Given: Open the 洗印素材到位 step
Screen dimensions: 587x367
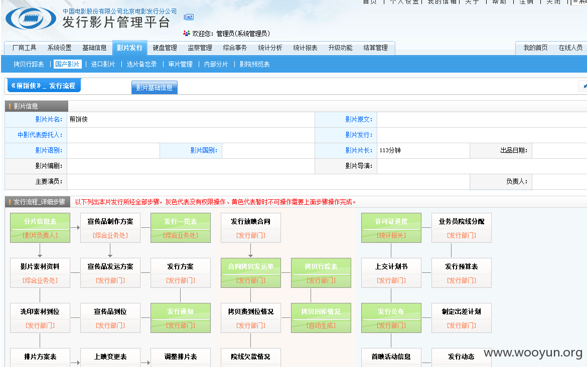Looking at the screenshot, I should [40, 318].
